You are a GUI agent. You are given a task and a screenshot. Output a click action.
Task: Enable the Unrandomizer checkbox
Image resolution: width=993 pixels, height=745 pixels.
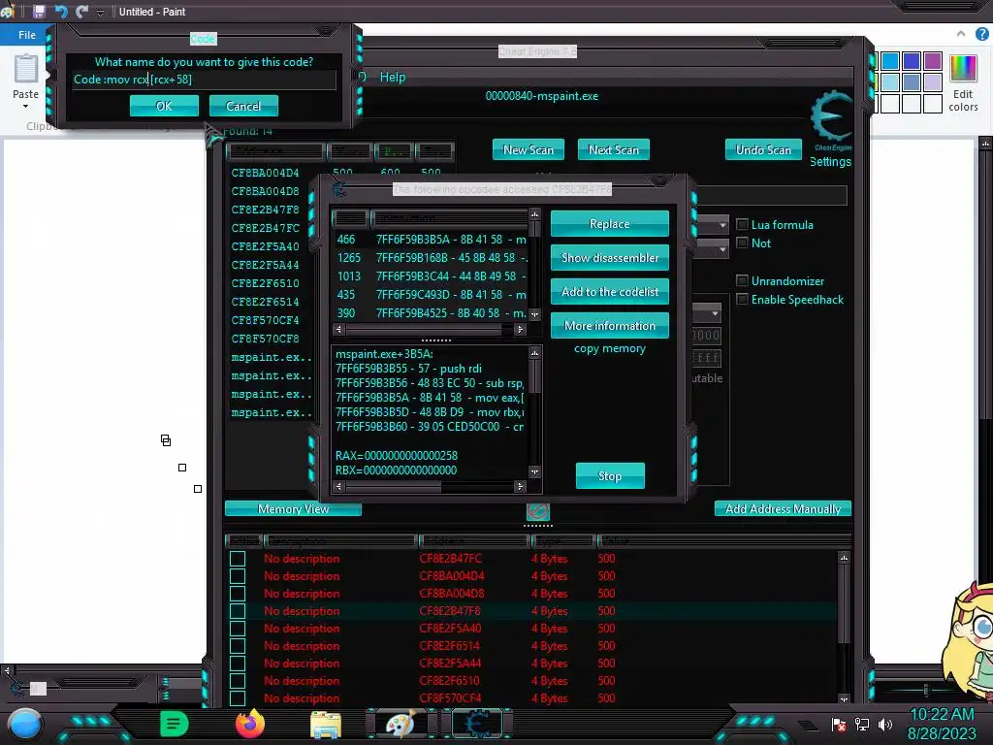click(x=742, y=280)
